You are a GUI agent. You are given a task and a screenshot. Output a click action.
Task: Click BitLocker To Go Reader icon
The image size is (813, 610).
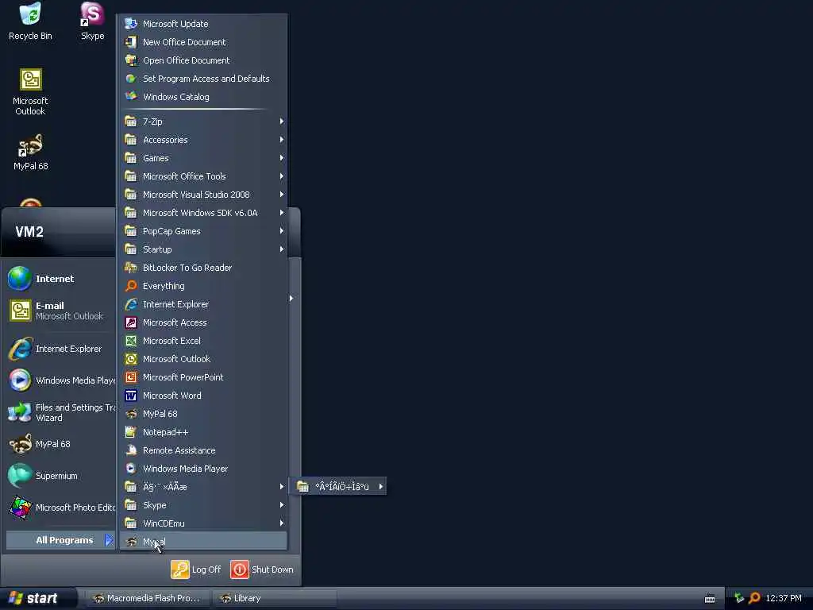[131, 268]
